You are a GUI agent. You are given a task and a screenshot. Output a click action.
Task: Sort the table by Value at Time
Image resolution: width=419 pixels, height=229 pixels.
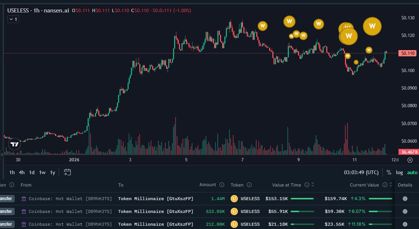pyautogui.click(x=313, y=185)
